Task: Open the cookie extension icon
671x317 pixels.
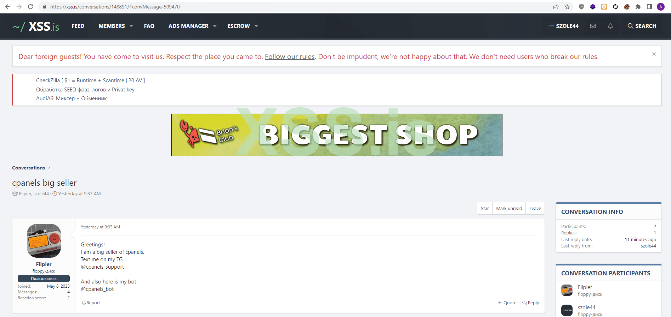Action: [x=627, y=7]
